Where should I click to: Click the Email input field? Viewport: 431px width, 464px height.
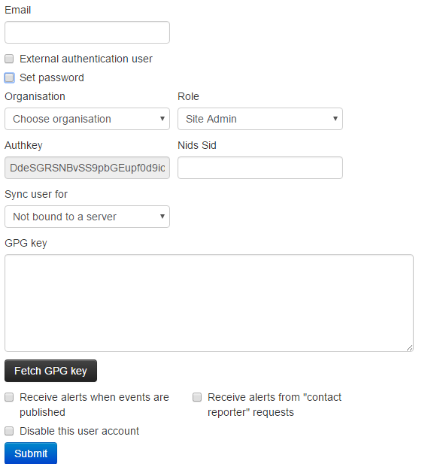click(x=87, y=32)
